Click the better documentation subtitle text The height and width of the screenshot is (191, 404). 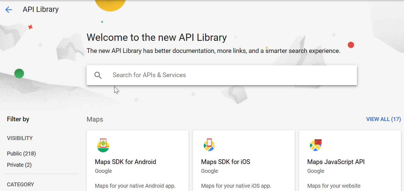pos(213,51)
